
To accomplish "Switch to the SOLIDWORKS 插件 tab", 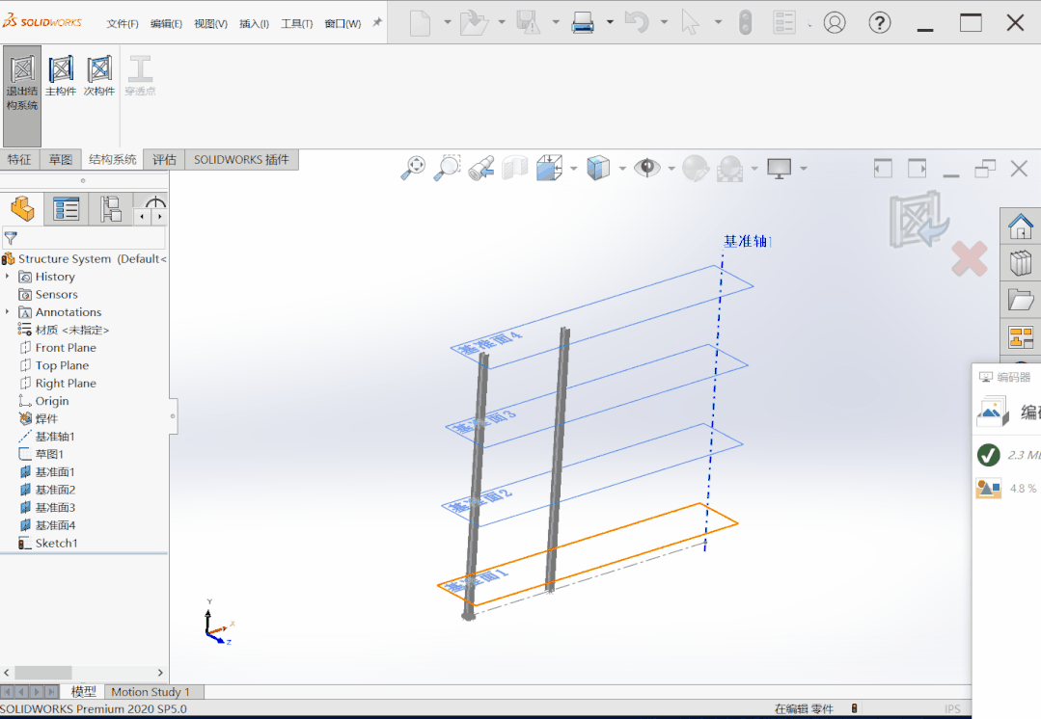I will coord(241,159).
